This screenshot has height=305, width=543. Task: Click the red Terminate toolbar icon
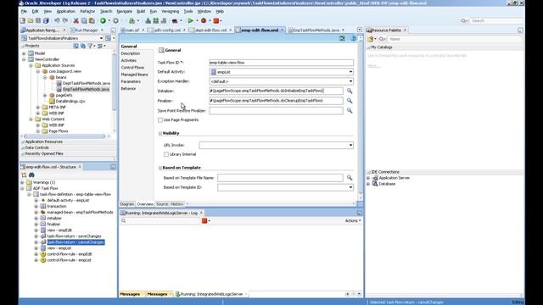[216, 20]
